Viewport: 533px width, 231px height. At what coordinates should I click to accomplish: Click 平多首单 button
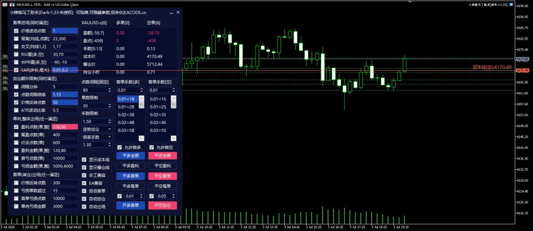(131, 176)
